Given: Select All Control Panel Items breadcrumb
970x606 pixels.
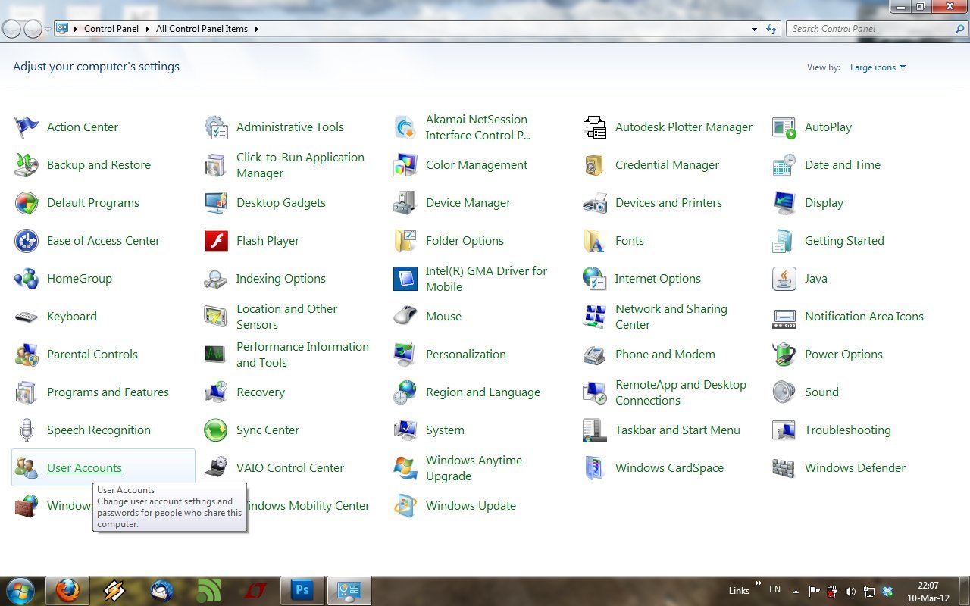Looking at the screenshot, I should click(x=202, y=28).
